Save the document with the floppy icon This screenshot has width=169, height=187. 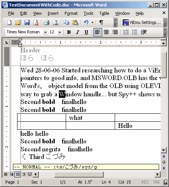[27, 22]
